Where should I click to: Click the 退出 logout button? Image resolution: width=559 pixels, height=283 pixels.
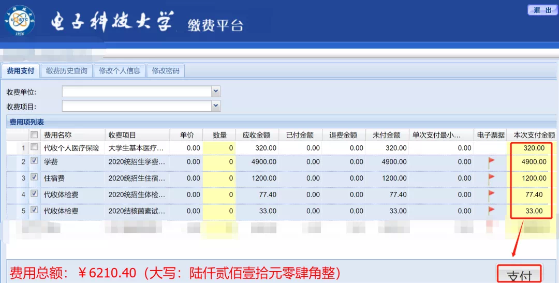pyautogui.click(x=542, y=10)
